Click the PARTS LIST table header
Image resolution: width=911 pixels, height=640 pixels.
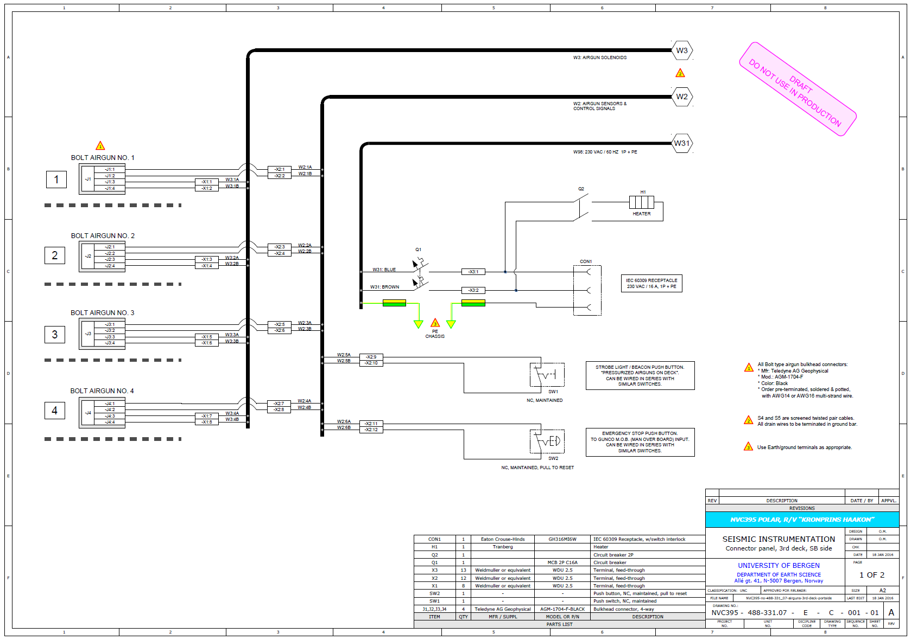pos(559,624)
